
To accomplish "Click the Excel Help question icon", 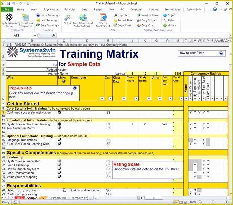I will pos(215,9).
